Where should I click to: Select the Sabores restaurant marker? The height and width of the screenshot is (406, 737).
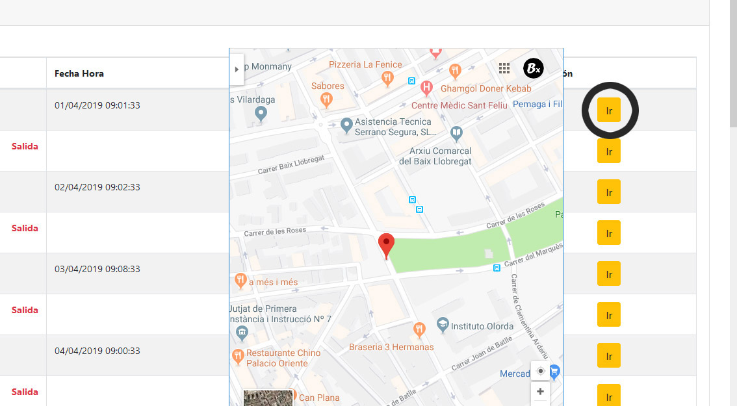[326, 99]
